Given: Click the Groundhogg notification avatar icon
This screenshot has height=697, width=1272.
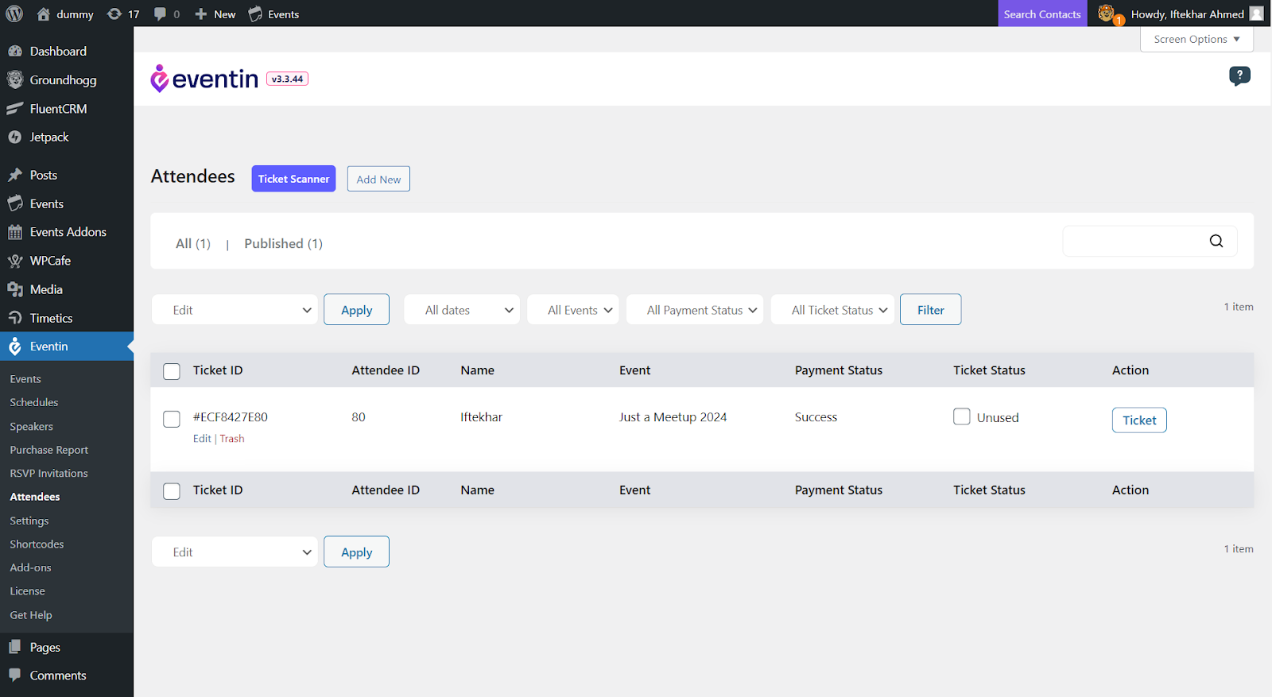Looking at the screenshot, I should 1107,14.
